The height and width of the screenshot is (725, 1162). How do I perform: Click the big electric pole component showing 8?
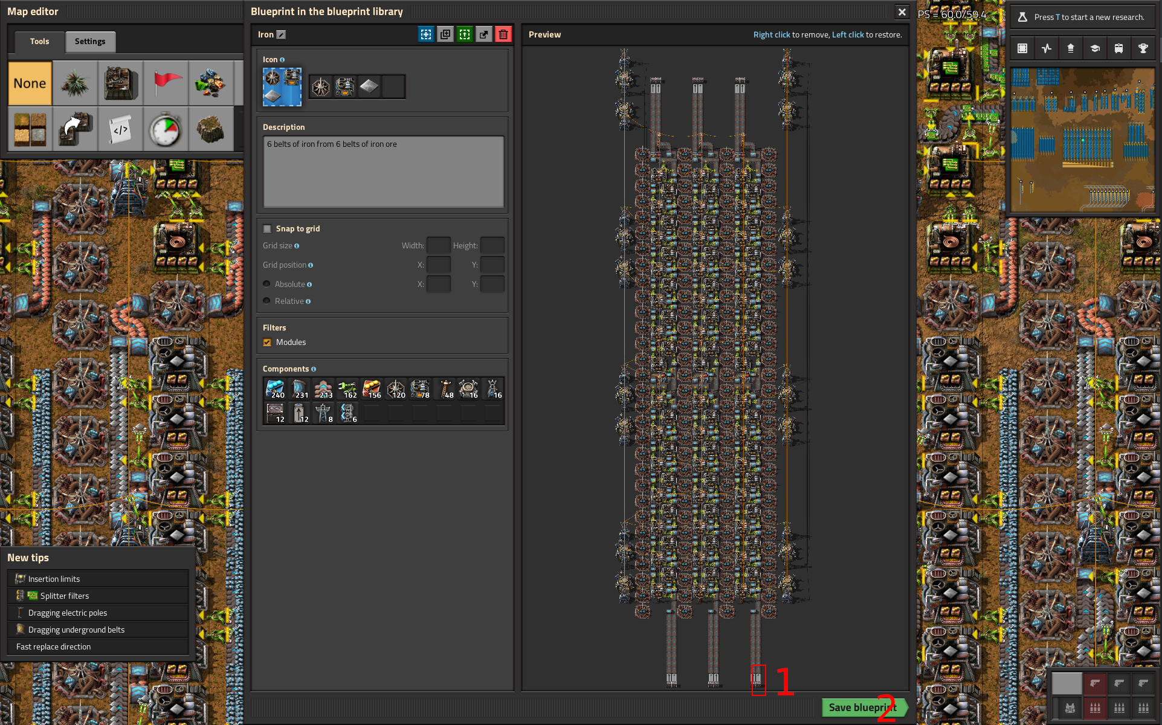323,413
